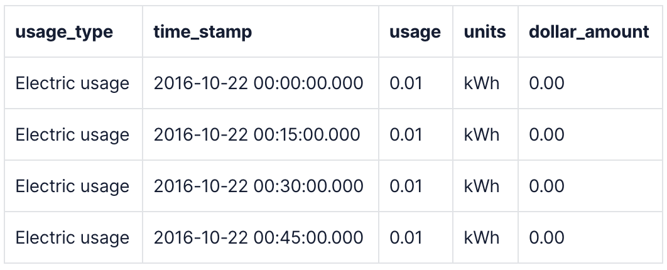The image size is (667, 270).
Task: Click timestamp cell 2016-10-22 00:15:00.000
Action: pyautogui.click(x=257, y=134)
